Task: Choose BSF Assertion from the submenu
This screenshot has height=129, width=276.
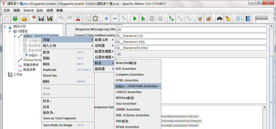Action: [137, 69]
